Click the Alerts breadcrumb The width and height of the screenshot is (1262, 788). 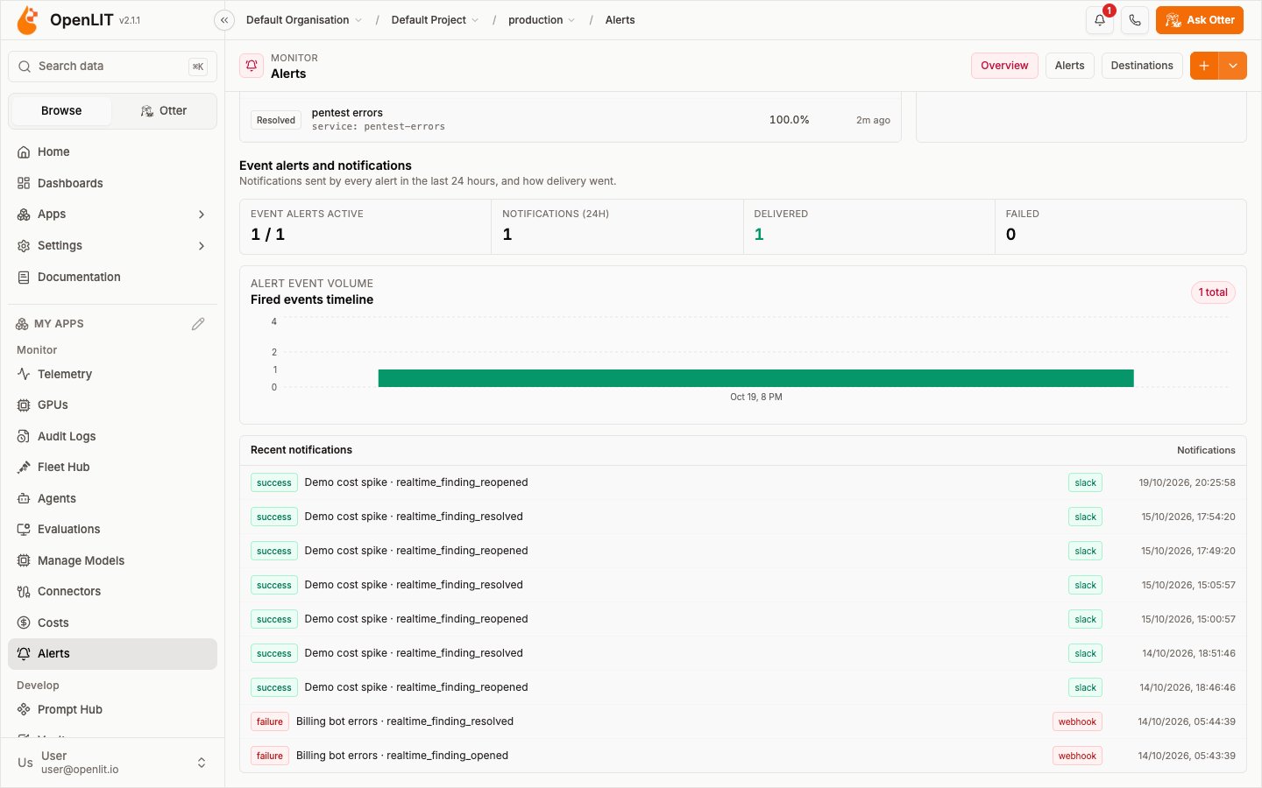point(620,20)
